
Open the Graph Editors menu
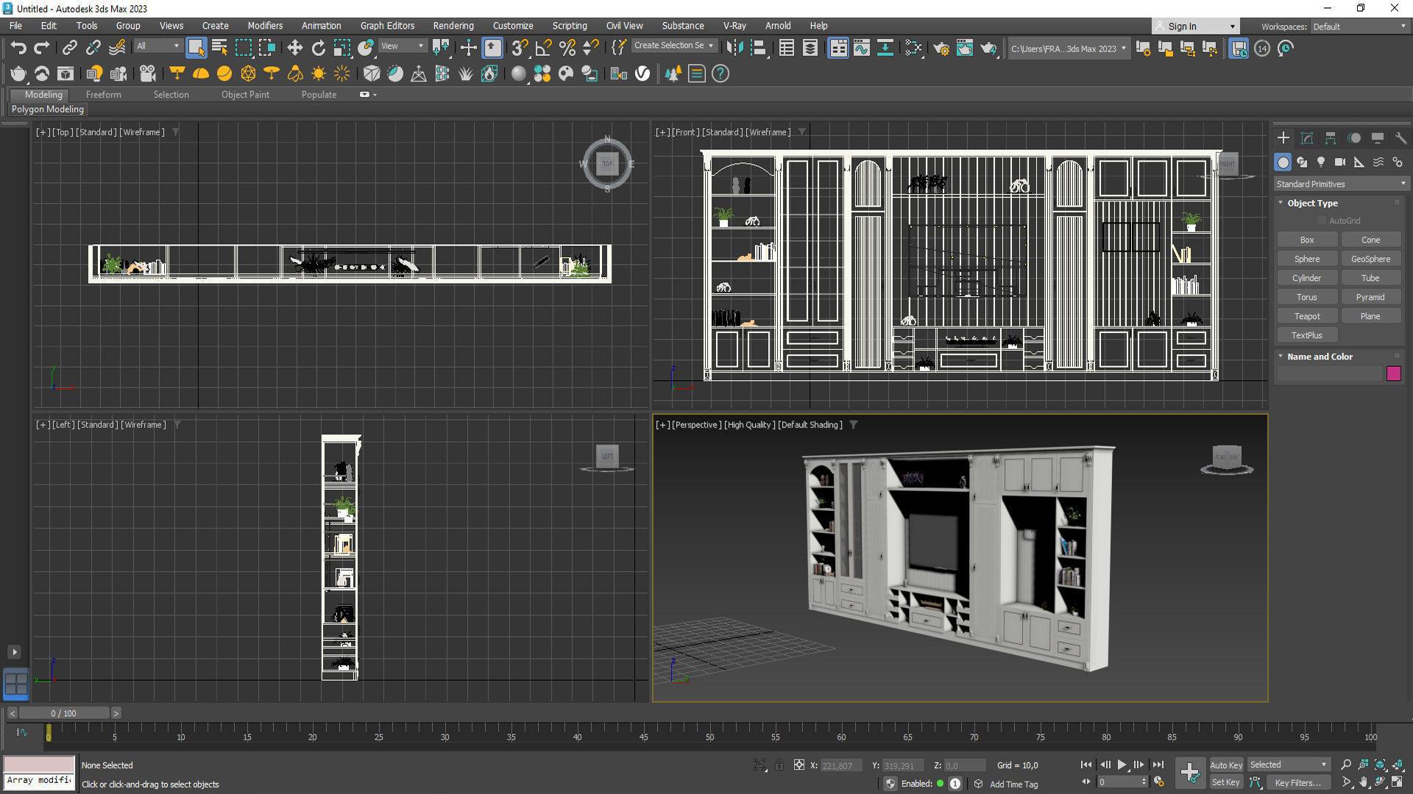click(387, 26)
